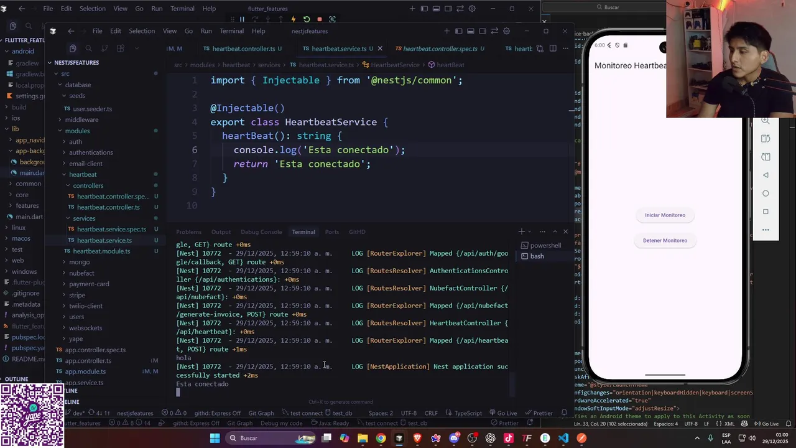Rotate the emulator left
796x448 pixels.
click(766, 138)
